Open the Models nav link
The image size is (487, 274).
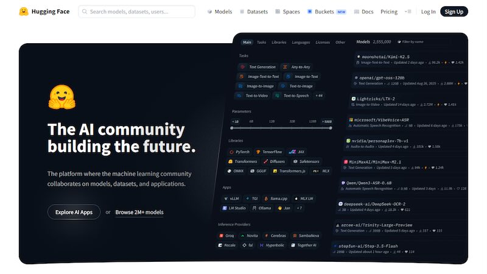[x=220, y=12]
